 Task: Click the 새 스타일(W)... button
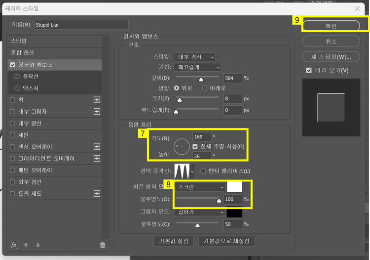click(331, 57)
